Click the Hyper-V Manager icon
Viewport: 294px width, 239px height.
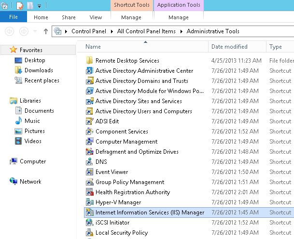[x=89, y=202]
